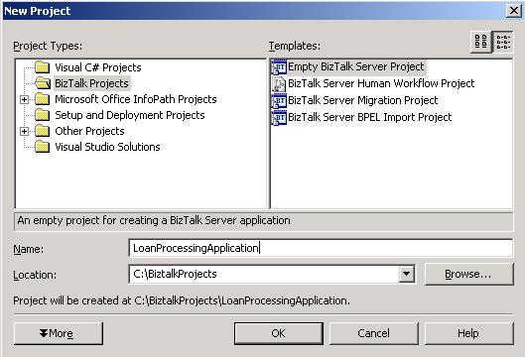Choose BizTalk Server Human Workflow Project icon
Image resolution: width=525 pixels, height=357 pixels.
point(279,83)
